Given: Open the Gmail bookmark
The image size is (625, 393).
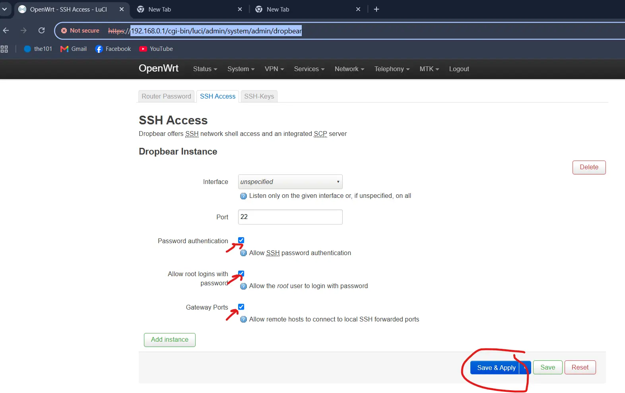Looking at the screenshot, I should coord(74,49).
